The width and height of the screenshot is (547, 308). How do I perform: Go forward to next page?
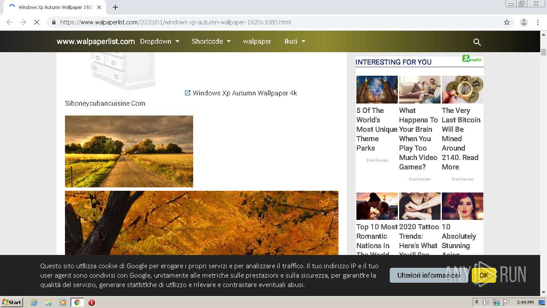tap(23, 22)
